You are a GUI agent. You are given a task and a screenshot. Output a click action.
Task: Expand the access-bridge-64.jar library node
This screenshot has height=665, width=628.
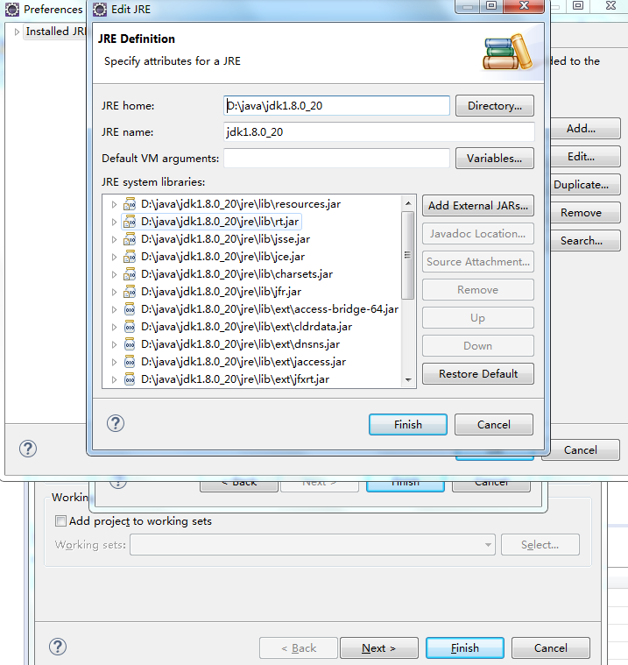[x=114, y=309]
